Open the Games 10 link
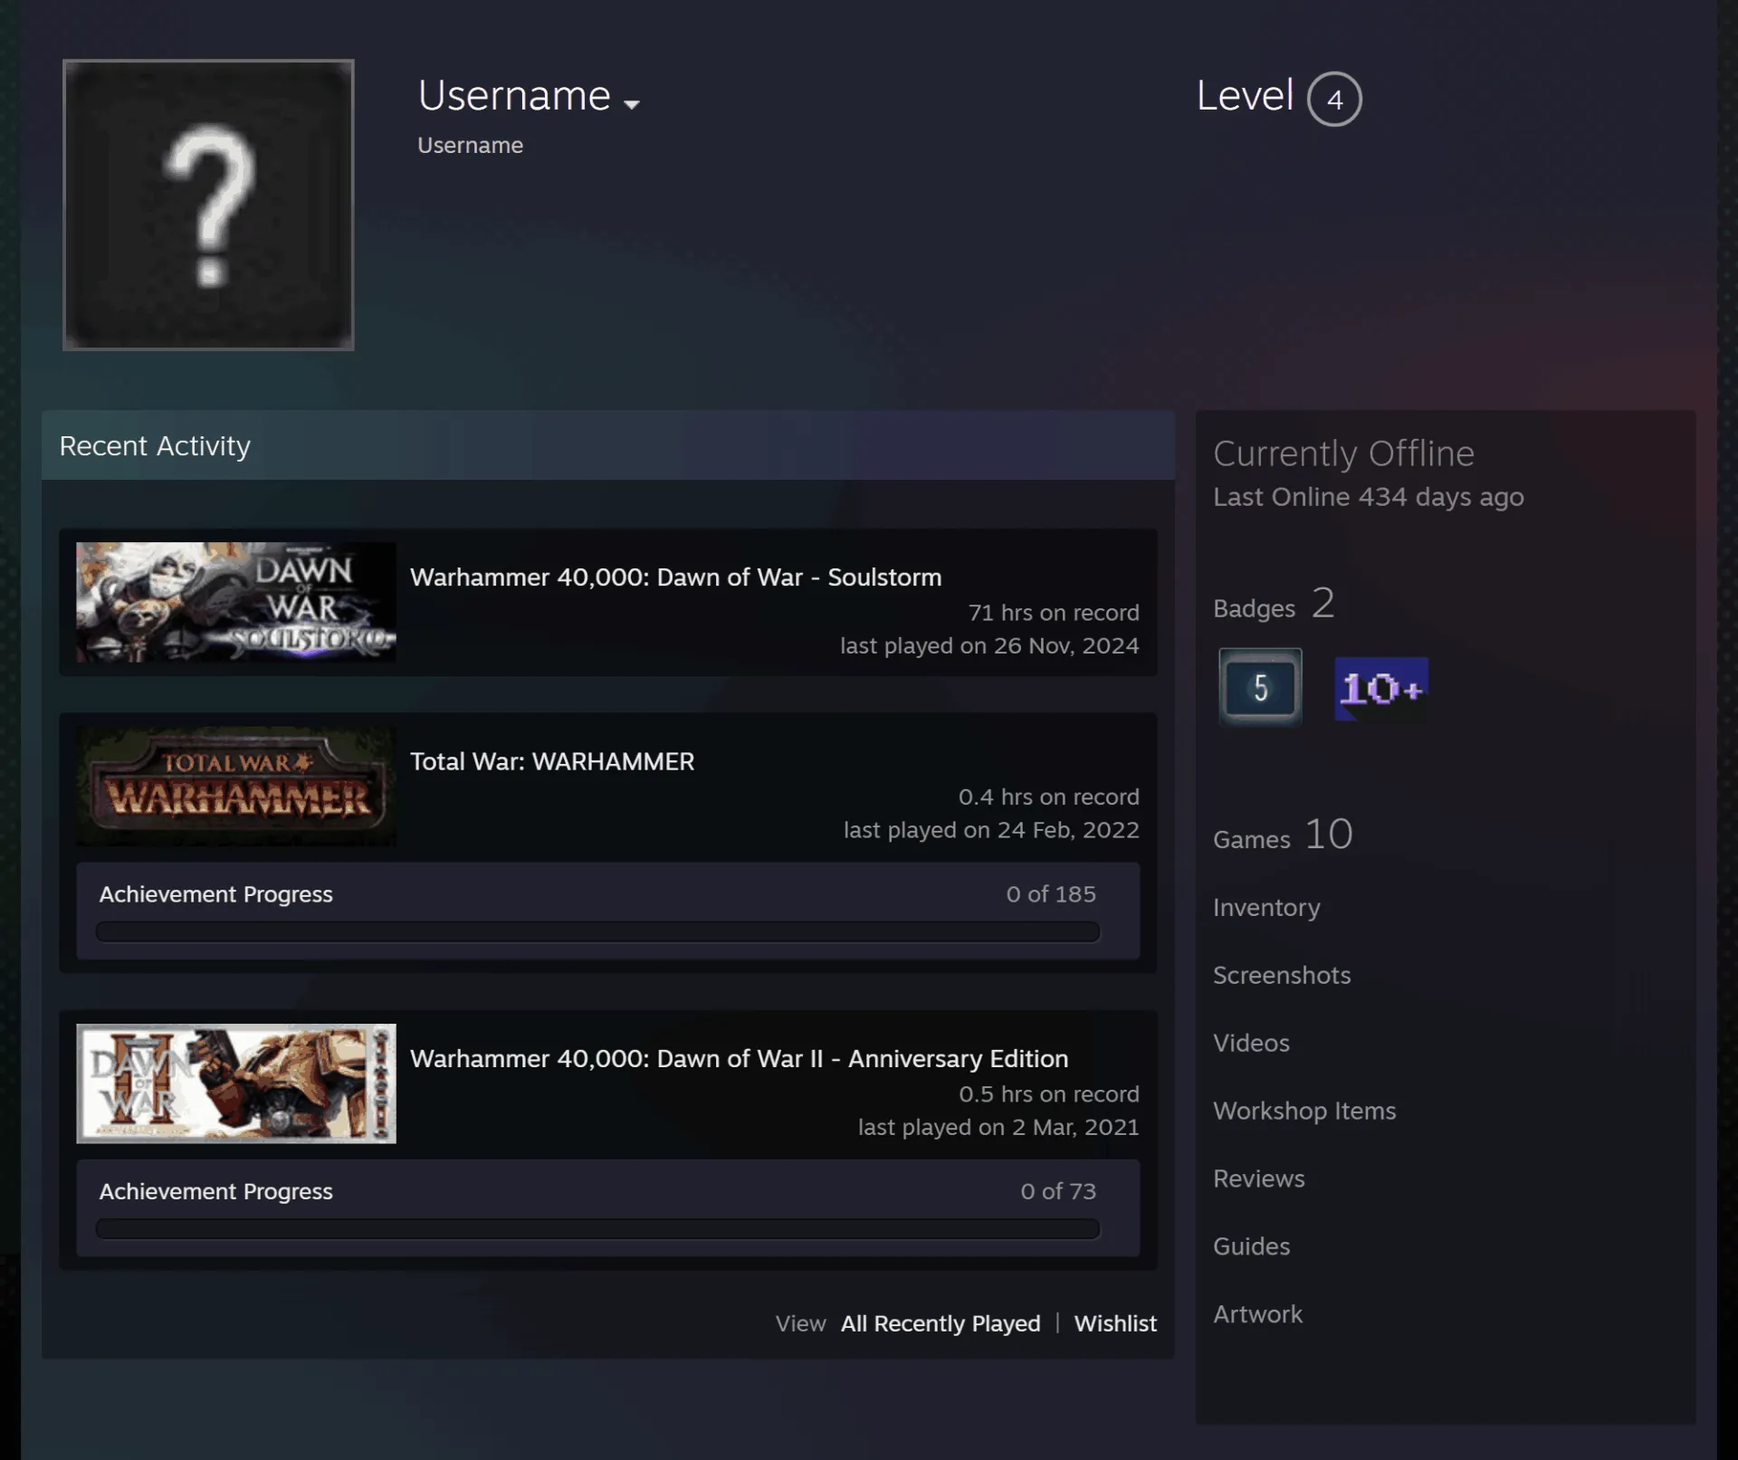Image resolution: width=1738 pixels, height=1460 pixels. pyautogui.click(x=1283, y=835)
